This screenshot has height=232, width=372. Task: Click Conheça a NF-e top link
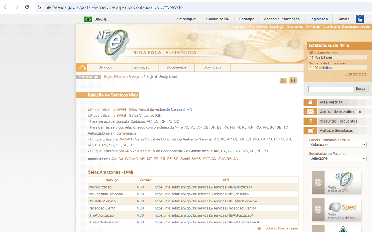(243, 27)
